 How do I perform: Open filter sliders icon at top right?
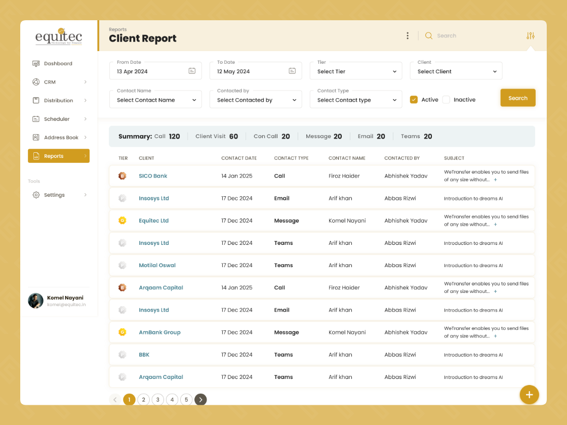pyautogui.click(x=530, y=35)
